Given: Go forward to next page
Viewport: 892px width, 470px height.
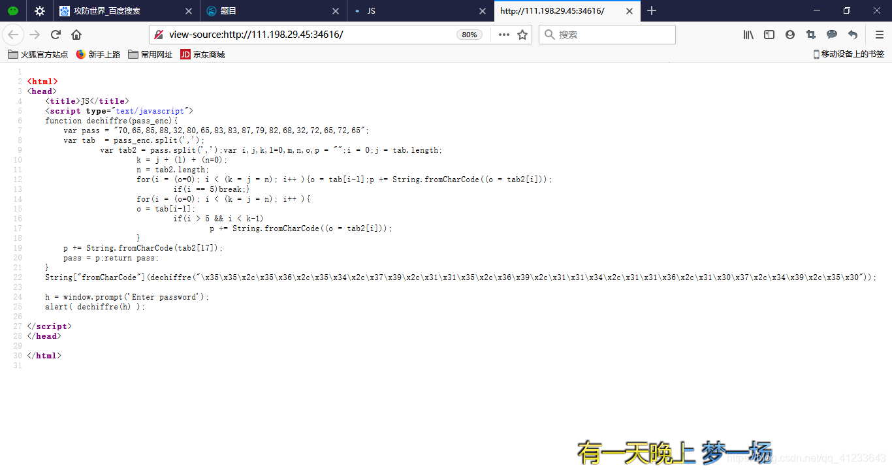Looking at the screenshot, I should tap(35, 35).
